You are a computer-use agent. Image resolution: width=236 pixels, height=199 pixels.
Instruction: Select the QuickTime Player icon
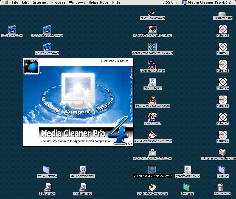click(188, 170)
